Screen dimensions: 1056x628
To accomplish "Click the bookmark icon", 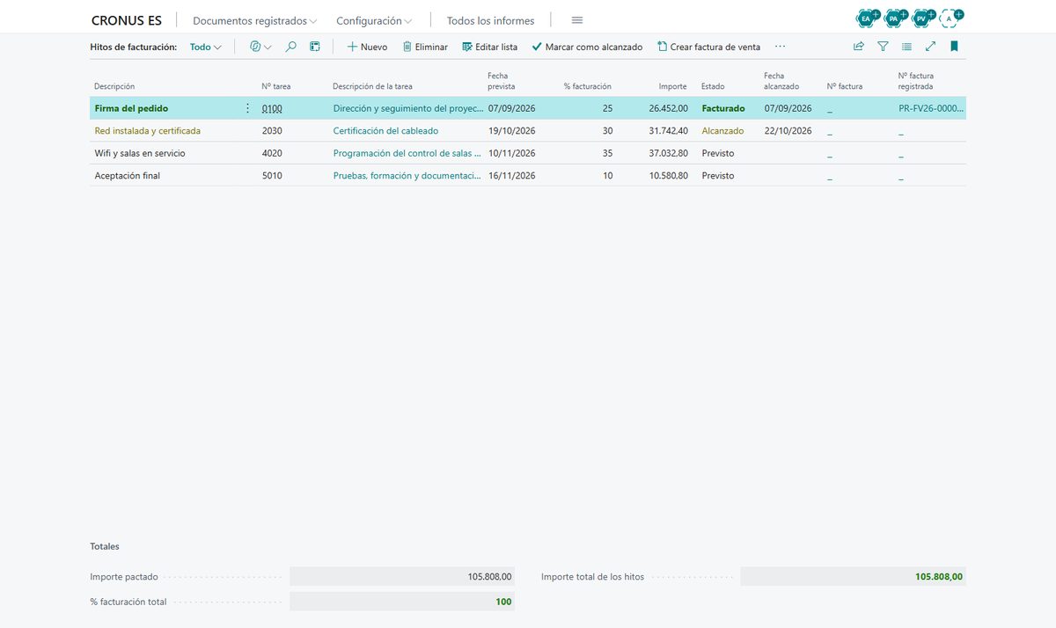I will click(x=954, y=47).
